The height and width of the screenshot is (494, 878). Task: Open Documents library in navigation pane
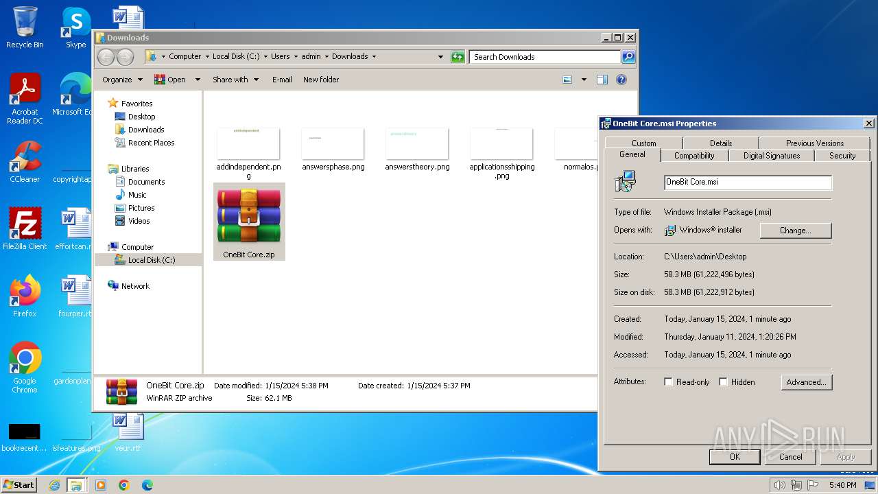coord(146,182)
